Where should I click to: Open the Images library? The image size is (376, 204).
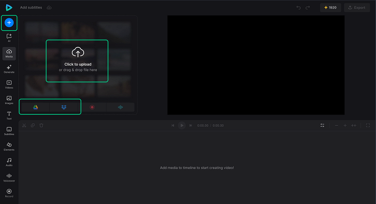[x=9, y=100]
